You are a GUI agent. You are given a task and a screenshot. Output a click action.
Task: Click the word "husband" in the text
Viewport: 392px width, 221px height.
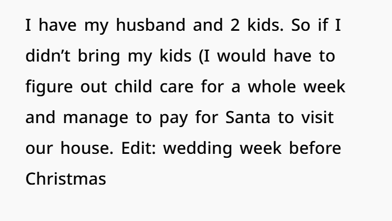151,25
